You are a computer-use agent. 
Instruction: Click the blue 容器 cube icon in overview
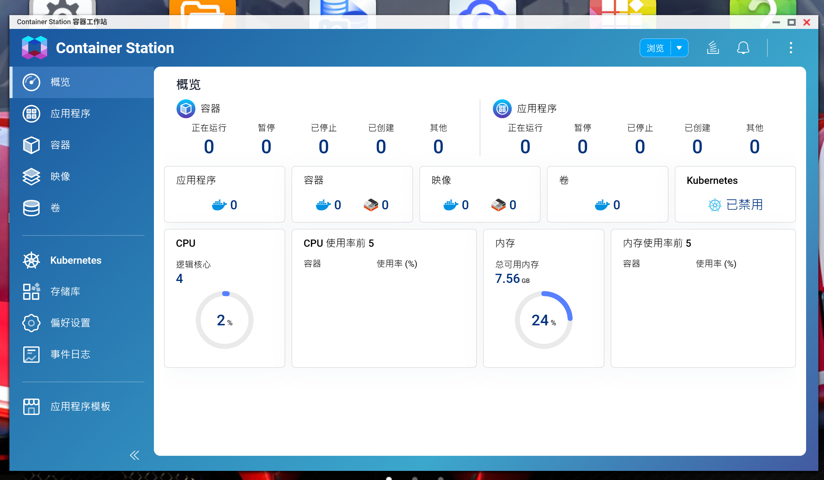186,109
